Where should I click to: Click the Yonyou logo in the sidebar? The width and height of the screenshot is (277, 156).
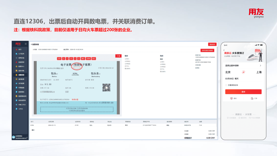[x=18, y=44]
